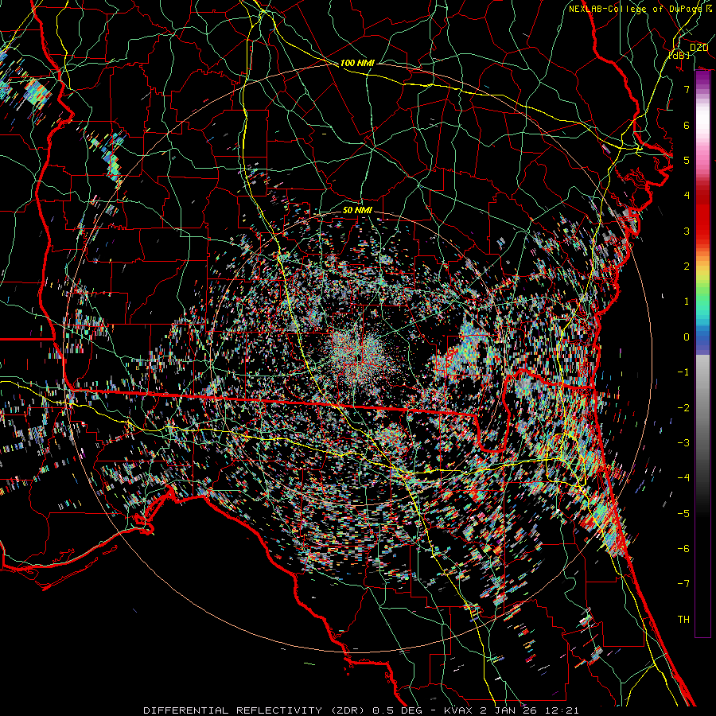Viewport: 716px width, 716px height.
Task: Click the scale label -4
Action: pyautogui.click(x=683, y=478)
